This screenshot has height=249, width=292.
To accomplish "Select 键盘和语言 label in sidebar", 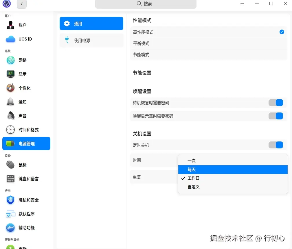I will (x=28, y=179).
